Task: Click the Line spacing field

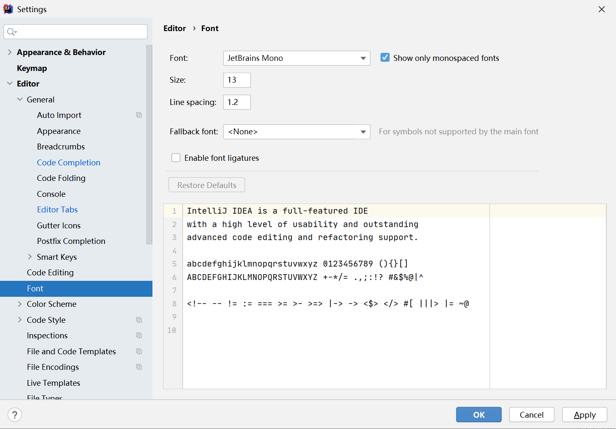Action: coord(237,102)
